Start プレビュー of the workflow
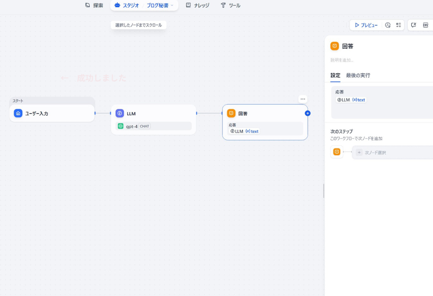 (x=366, y=25)
